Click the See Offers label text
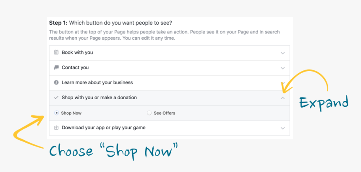Viewport: 361px width, 172px height. [165, 113]
